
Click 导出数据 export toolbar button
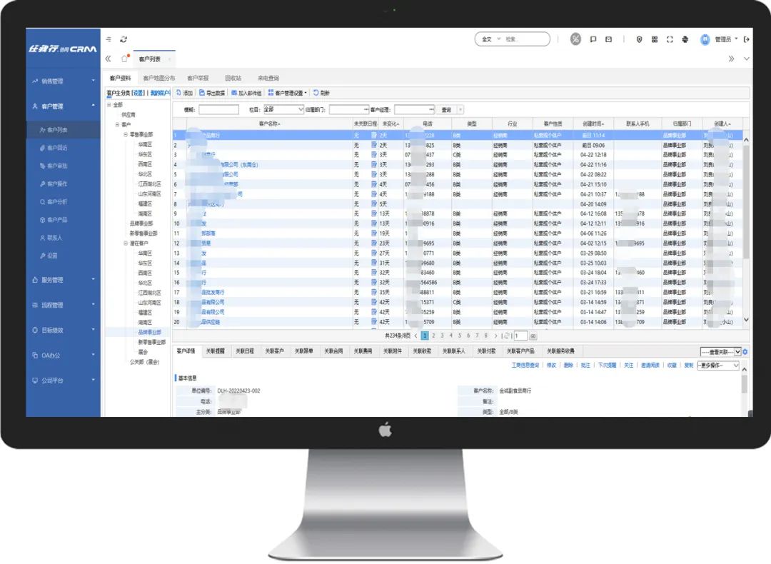[x=212, y=93]
